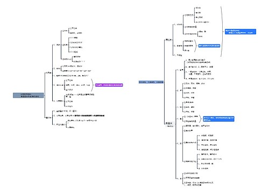This screenshot has width=269, height=193.
Task: Select the root node of right mind map
Action: click(151, 82)
